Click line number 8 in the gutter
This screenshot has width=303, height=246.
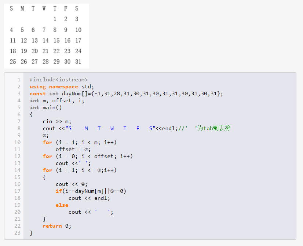[x=19, y=128]
